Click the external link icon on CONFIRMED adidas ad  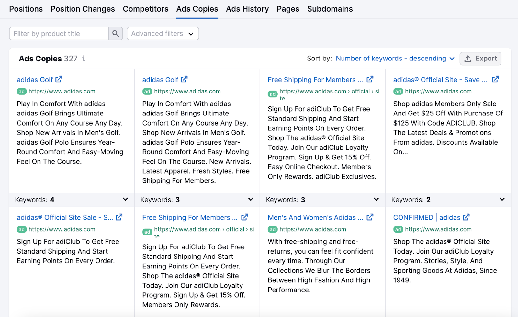tap(466, 217)
